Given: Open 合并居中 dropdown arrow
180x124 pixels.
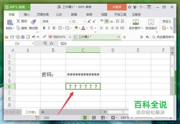Looking at the screenshot, I should point(142,28).
